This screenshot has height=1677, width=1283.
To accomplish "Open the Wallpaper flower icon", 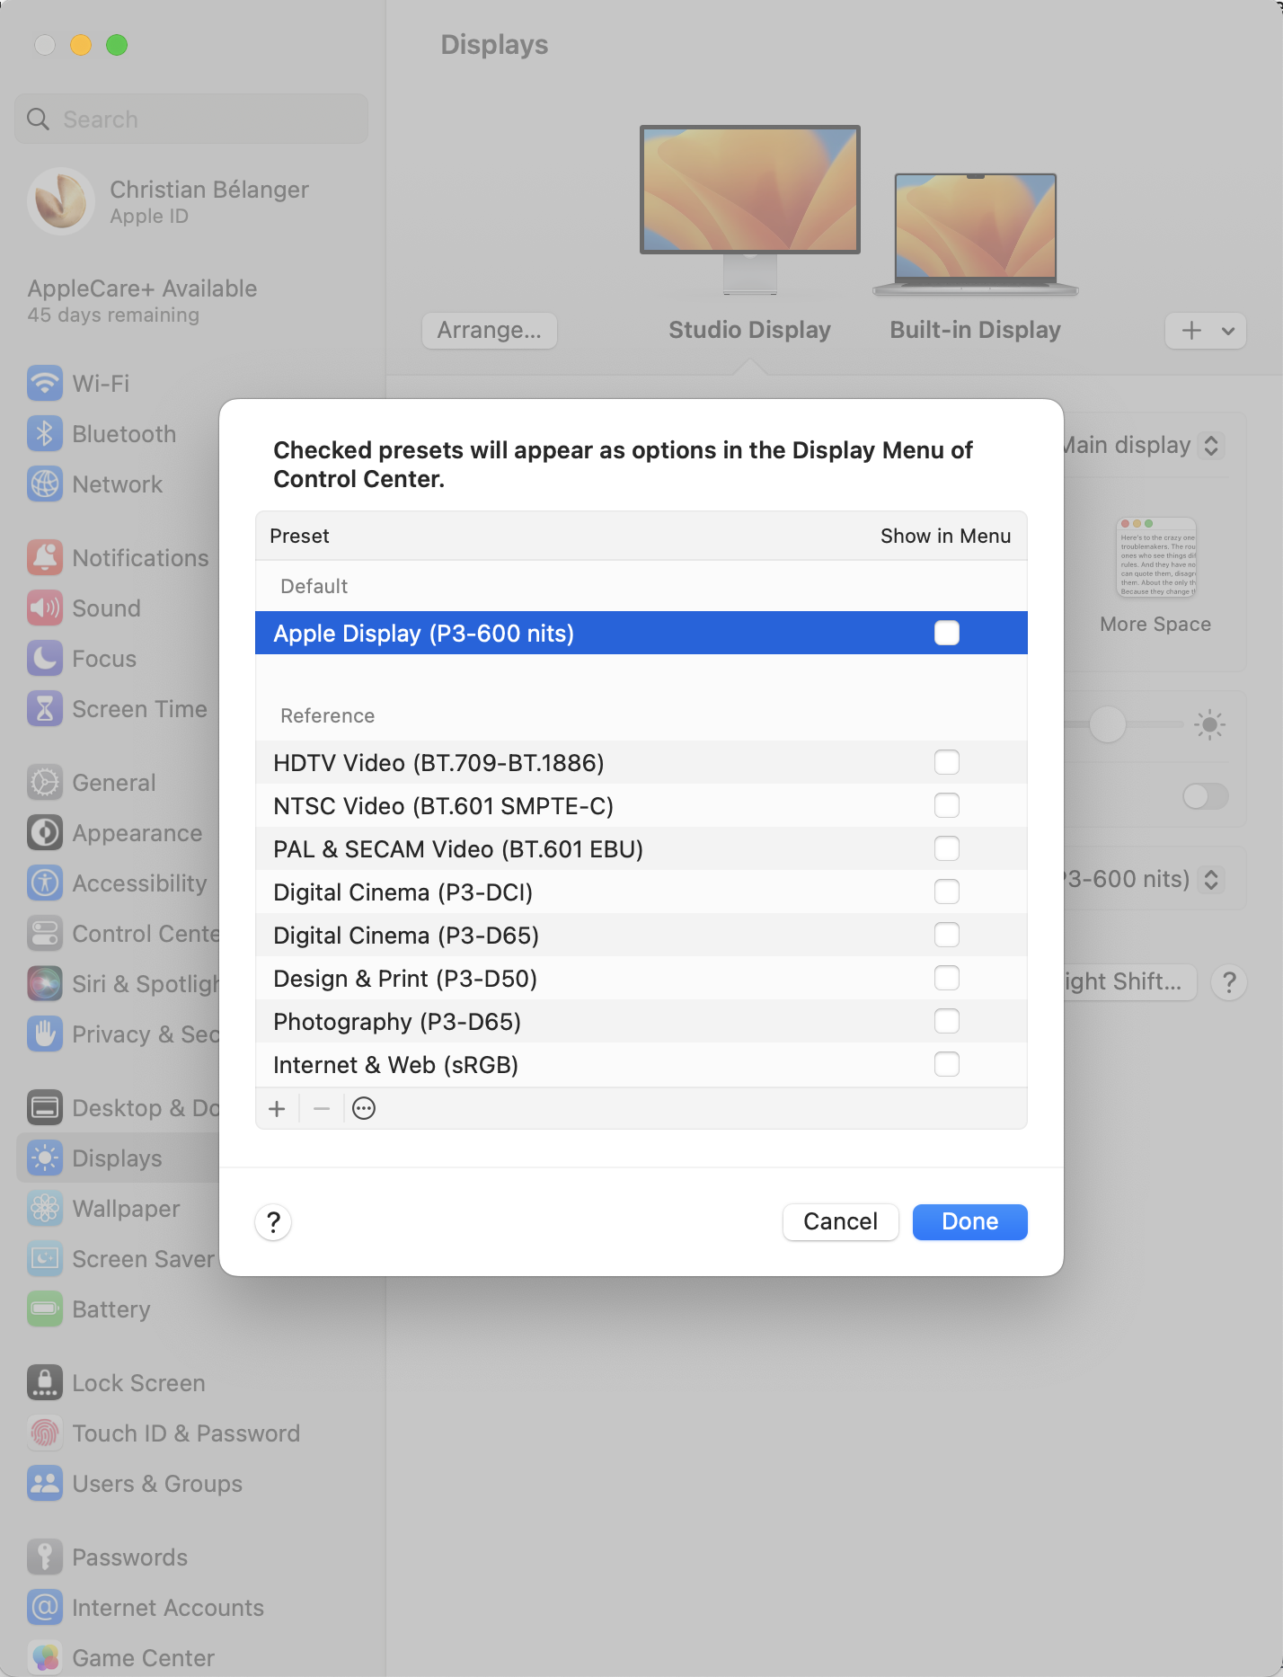I will click(x=45, y=1209).
